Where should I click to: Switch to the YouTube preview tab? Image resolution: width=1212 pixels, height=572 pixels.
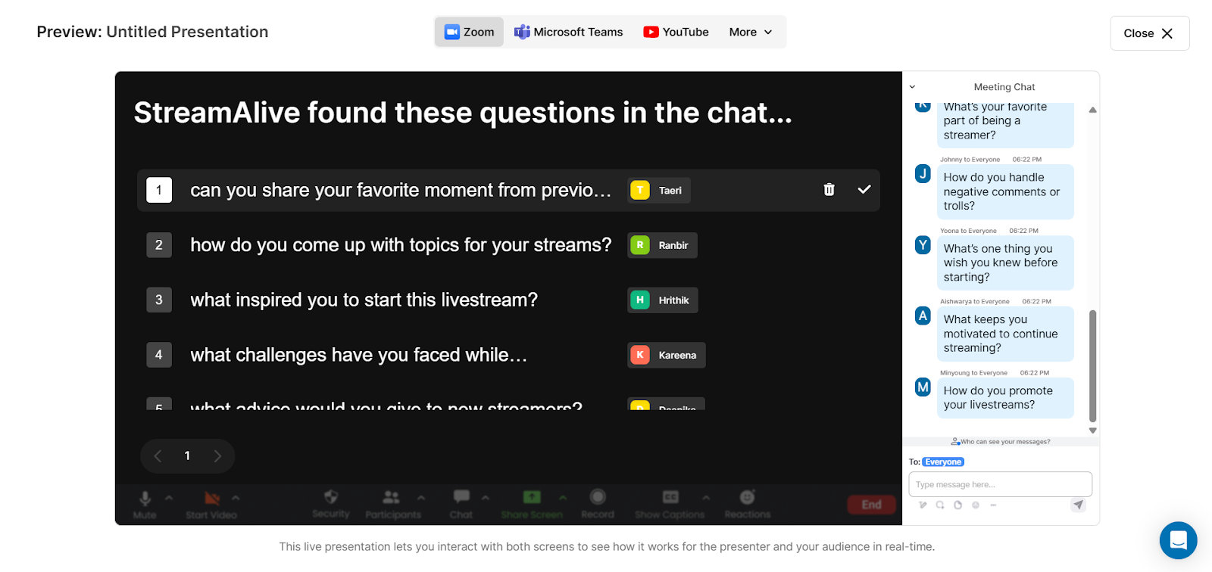pos(676,32)
